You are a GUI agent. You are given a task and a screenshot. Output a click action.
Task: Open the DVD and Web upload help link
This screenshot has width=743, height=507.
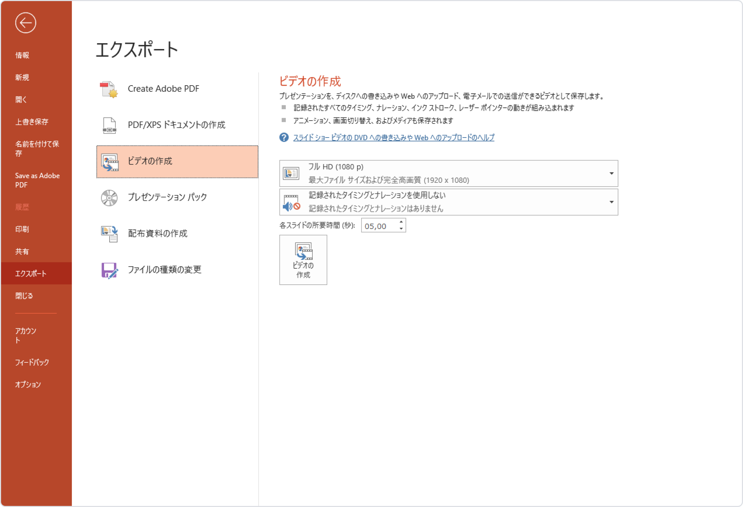pyautogui.click(x=393, y=138)
